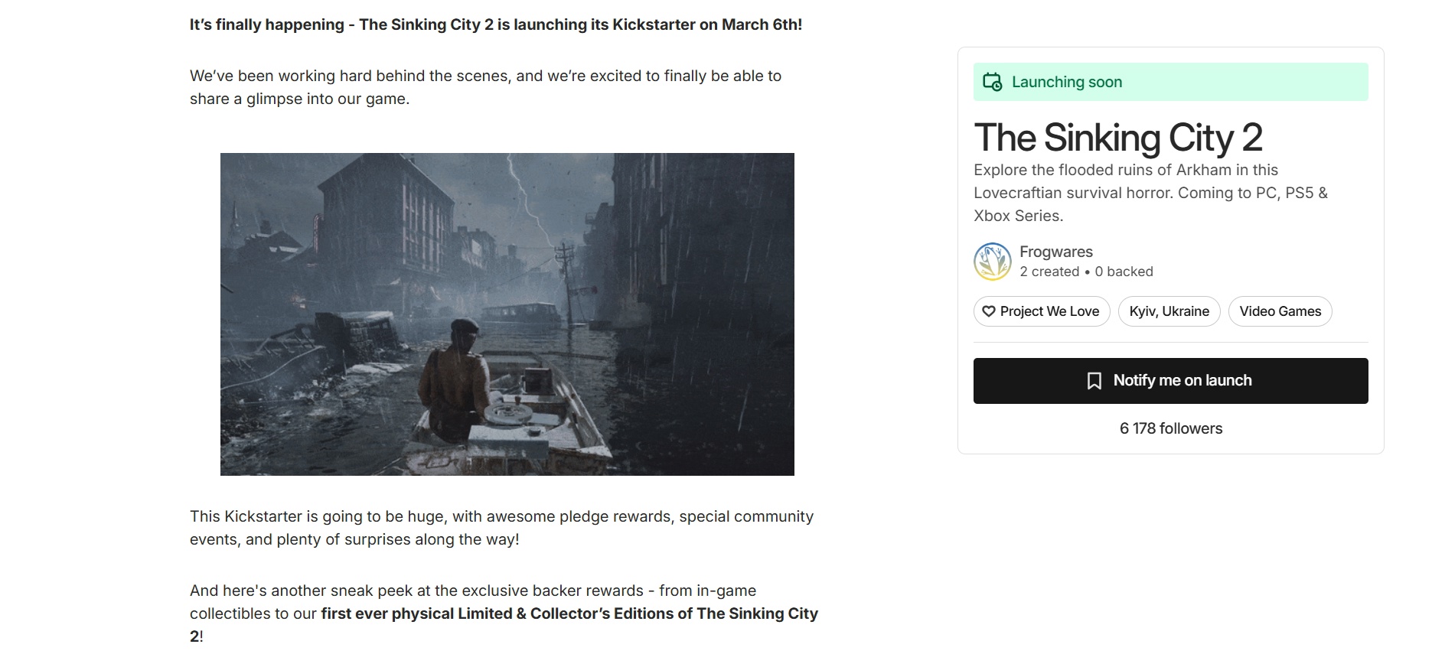Click the Arkham survival horror project description
The image size is (1432, 667).
click(1150, 193)
